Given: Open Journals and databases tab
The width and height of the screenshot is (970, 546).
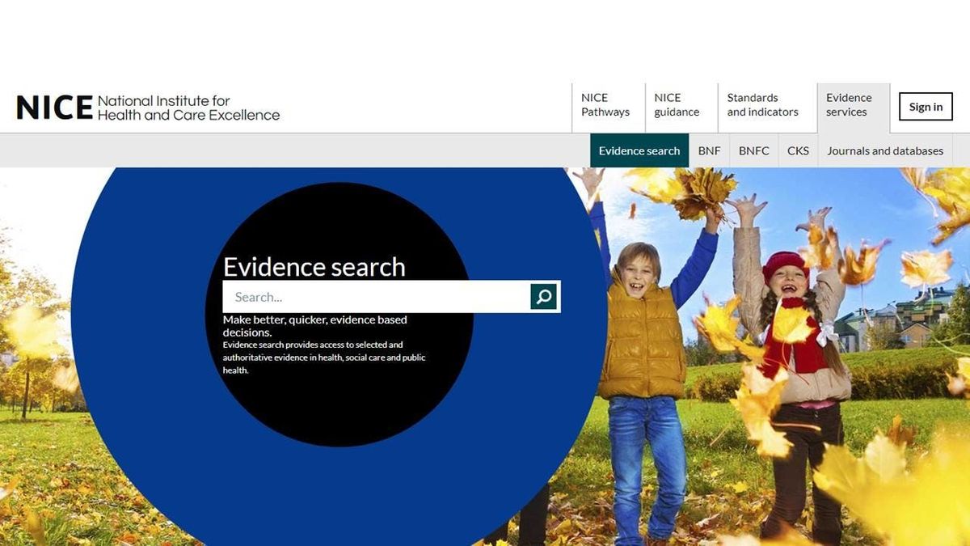Looking at the screenshot, I should [885, 150].
